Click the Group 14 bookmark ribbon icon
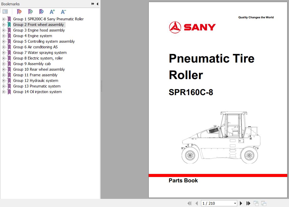 coord(9,92)
